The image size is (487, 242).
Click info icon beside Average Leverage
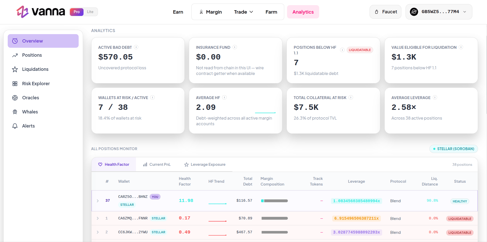[x=435, y=98]
